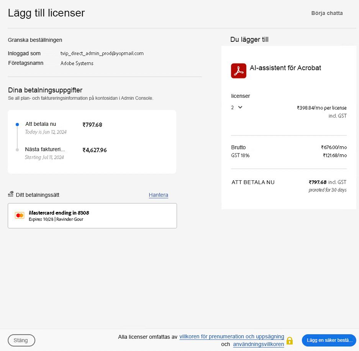This screenshot has height=351, width=359.
Task: Switch to the Granska beställningen section
Action: [35, 40]
